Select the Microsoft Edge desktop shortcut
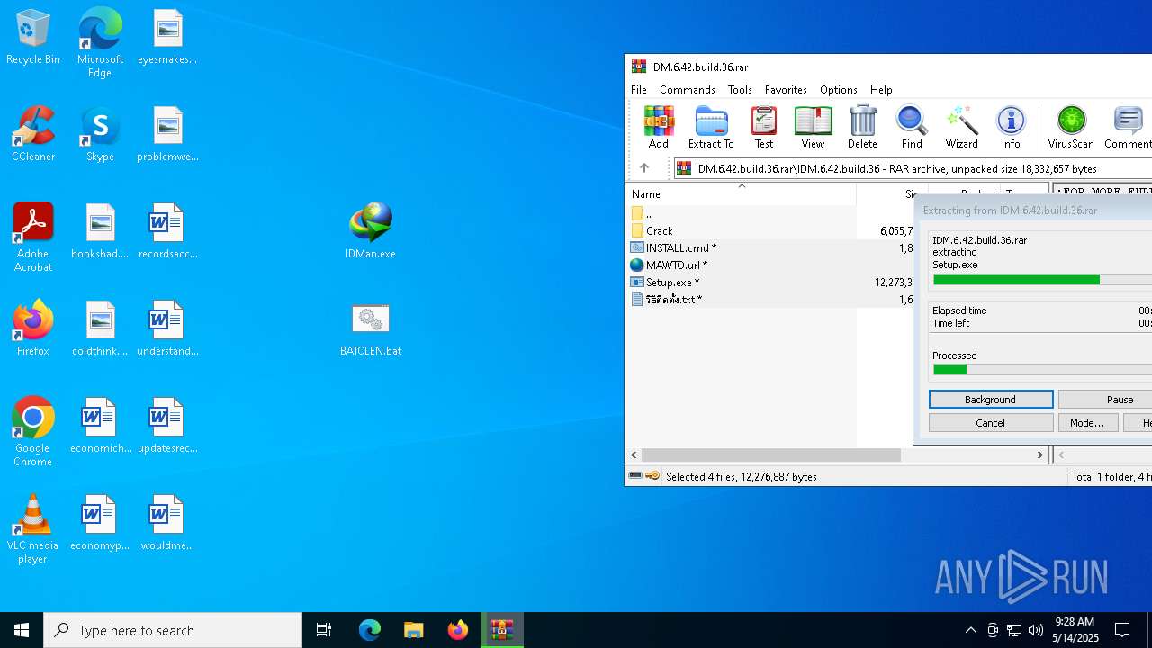 coord(100,43)
